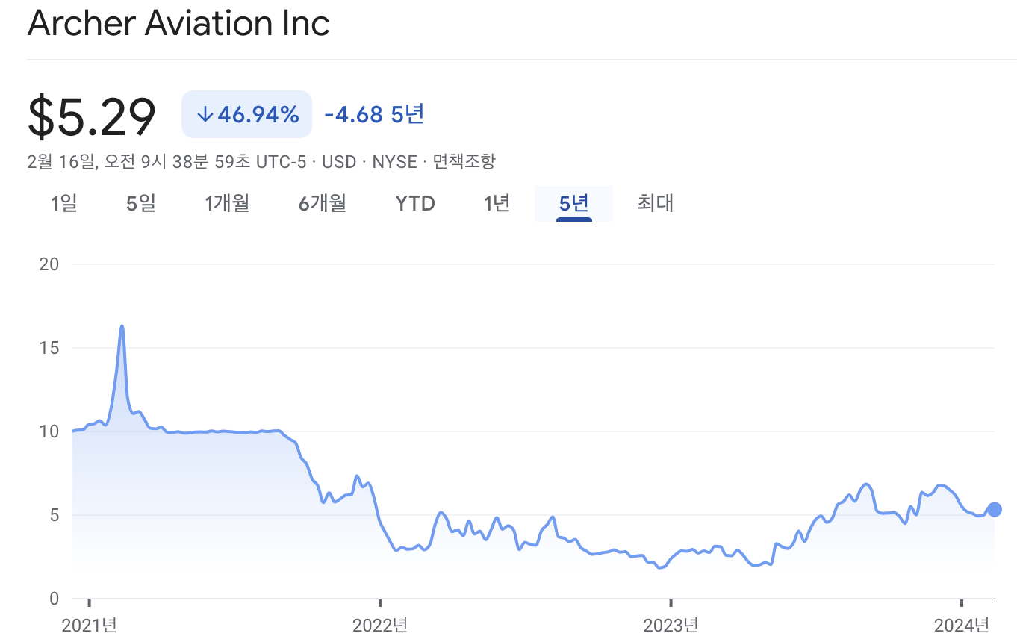Click the 2021년 axis label on chart
1017x639 pixels.
click(92, 625)
